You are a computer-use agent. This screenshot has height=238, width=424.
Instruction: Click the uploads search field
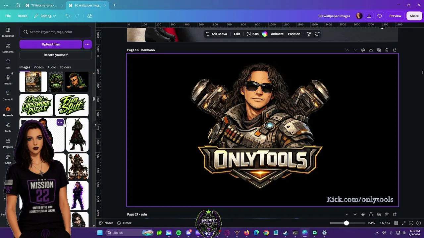(56, 32)
